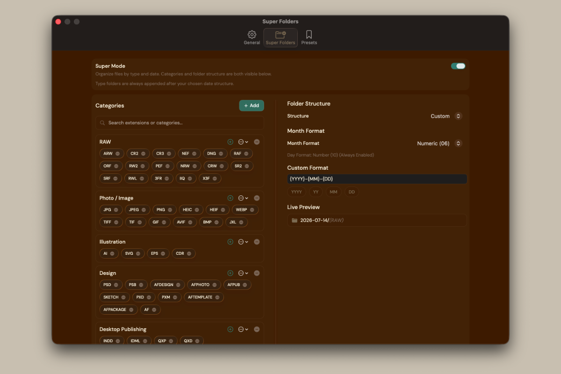Screen dimensions: 561x374
Task: Remove the Design category
Action: coord(257,273)
